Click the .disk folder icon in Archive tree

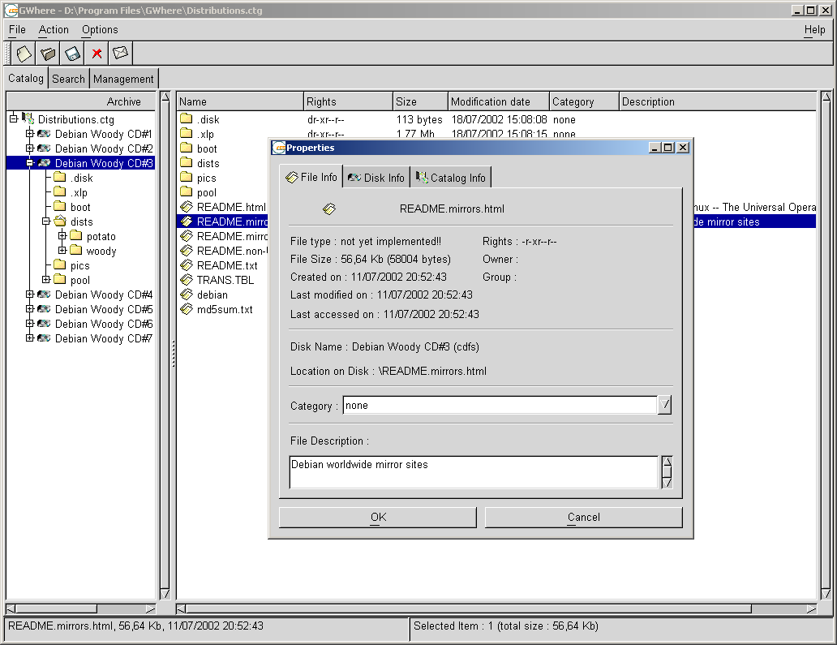(60, 177)
